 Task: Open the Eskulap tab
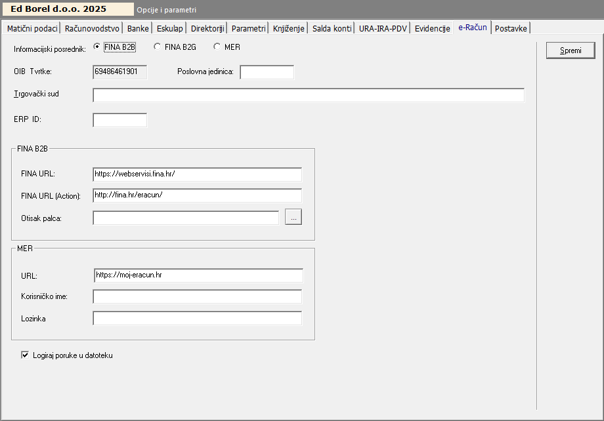[170, 28]
